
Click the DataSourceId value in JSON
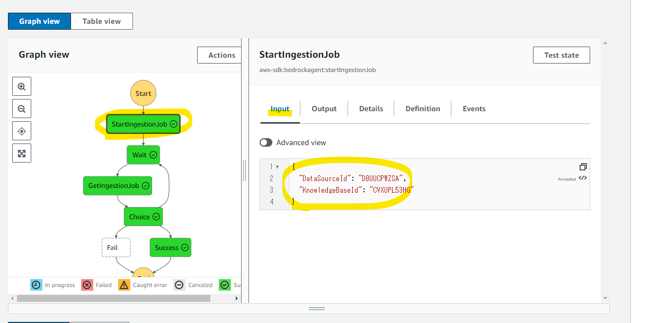pos(381,178)
